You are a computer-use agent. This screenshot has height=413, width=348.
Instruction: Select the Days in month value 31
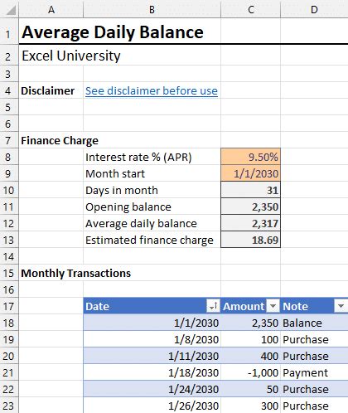coord(251,190)
